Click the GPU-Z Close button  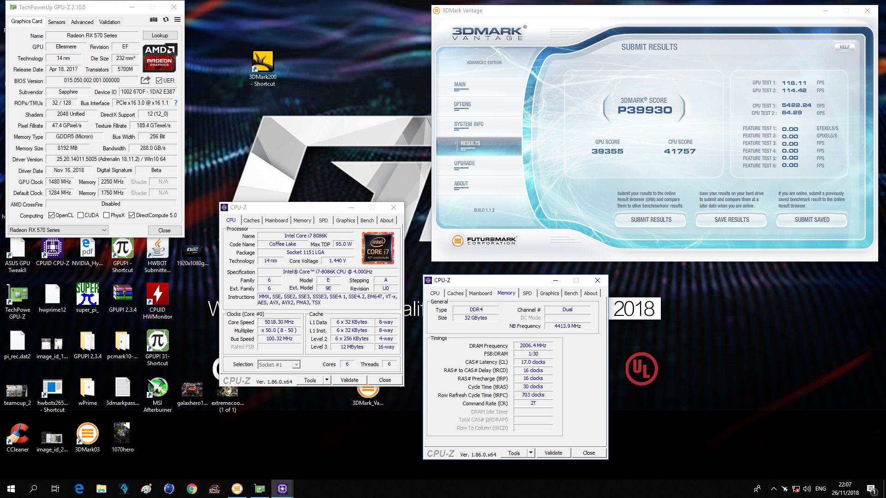tap(164, 230)
